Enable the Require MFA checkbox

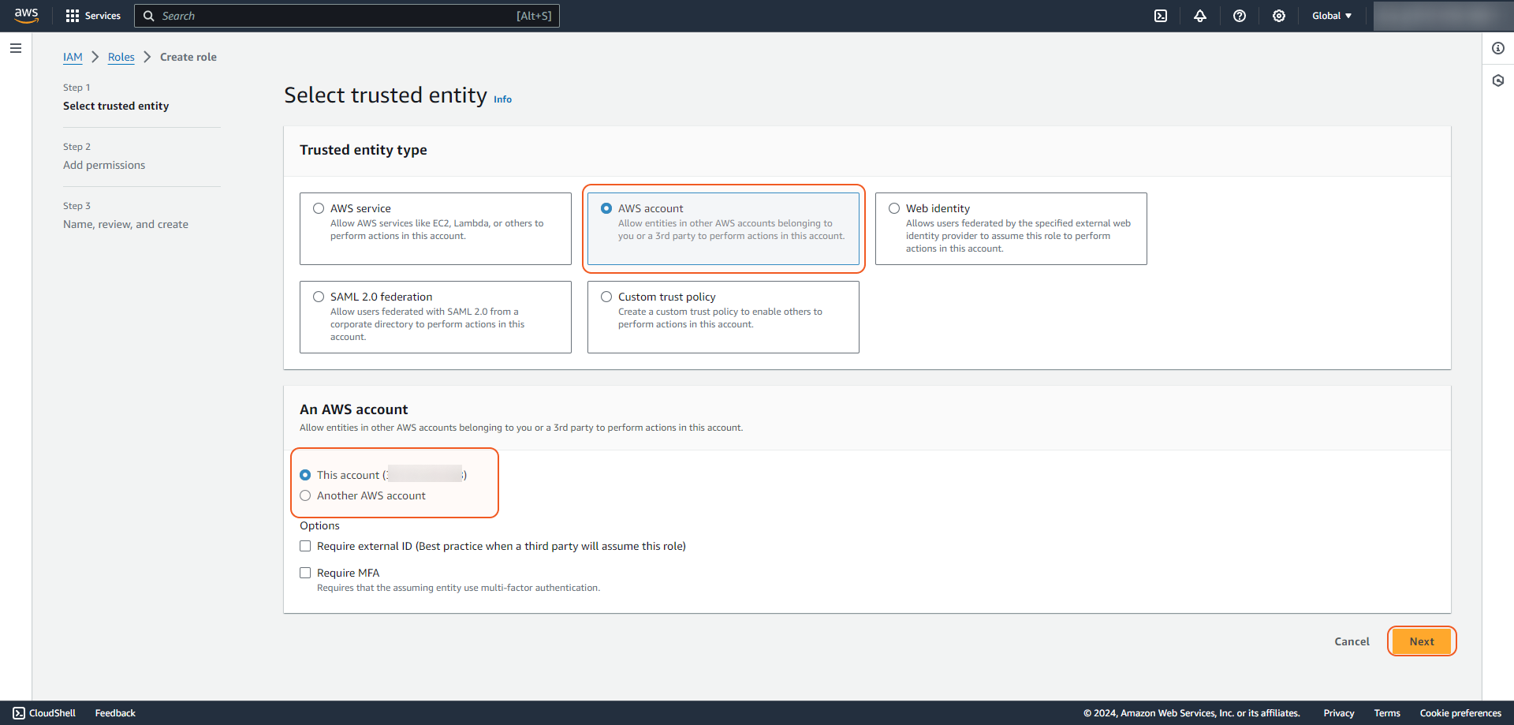[305, 573]
